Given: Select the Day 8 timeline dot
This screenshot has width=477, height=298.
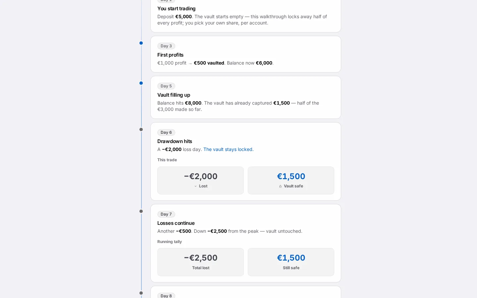Looking at the screenshot, I should [141, 293].
